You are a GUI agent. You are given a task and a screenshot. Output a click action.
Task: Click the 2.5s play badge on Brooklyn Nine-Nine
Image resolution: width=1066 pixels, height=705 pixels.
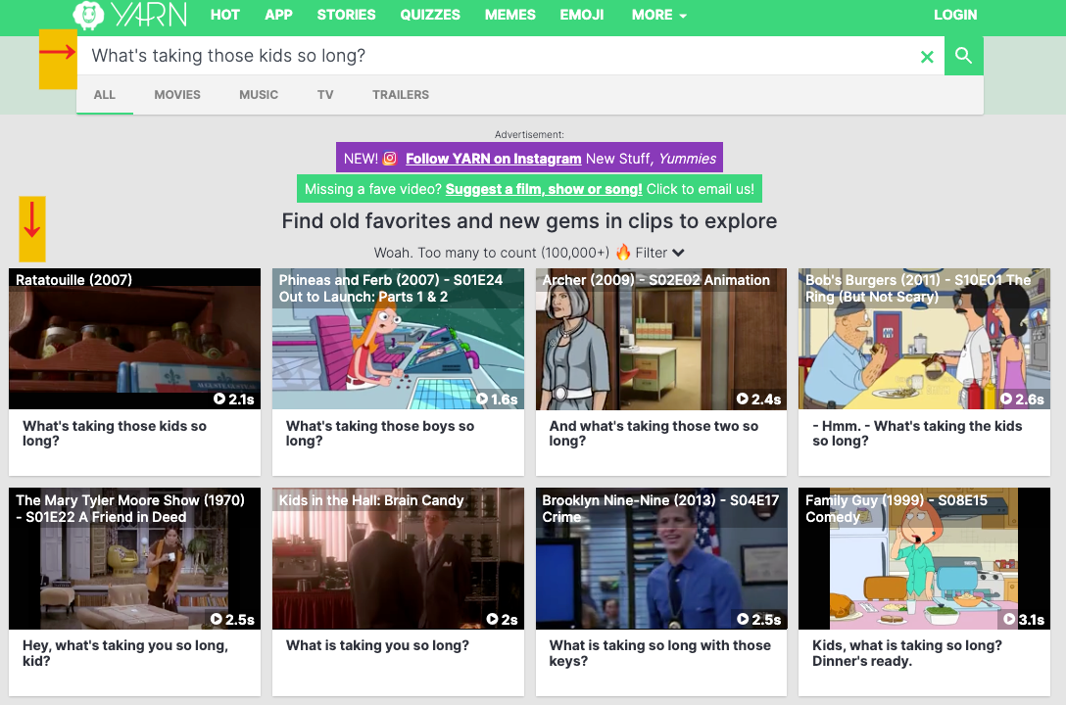[x=759, y=620]
